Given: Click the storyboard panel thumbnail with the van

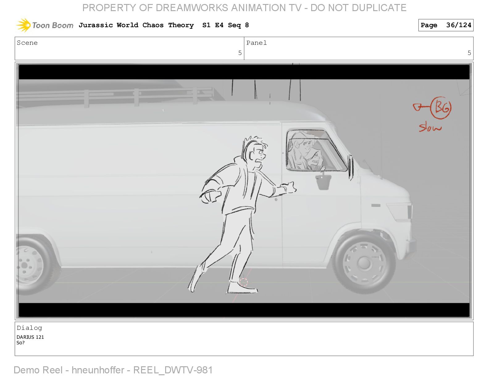Looking at the screenshot, I should 244,191.
